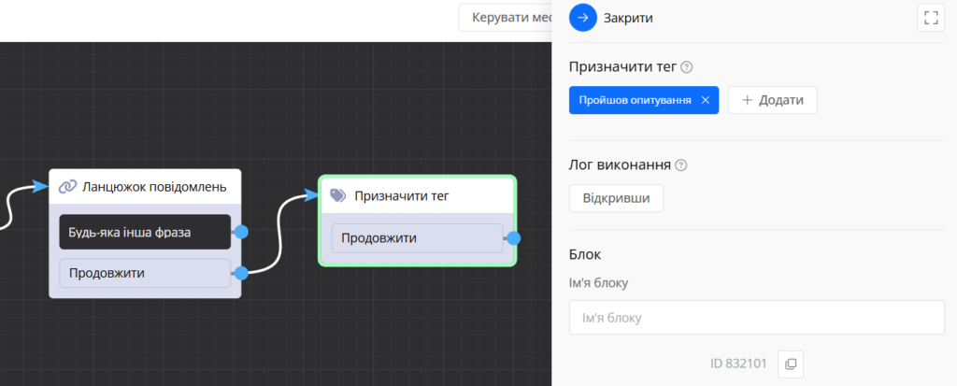
Task: Select Продовжити in Ланцюжок повідомлень node
Action: pos(144,273)
